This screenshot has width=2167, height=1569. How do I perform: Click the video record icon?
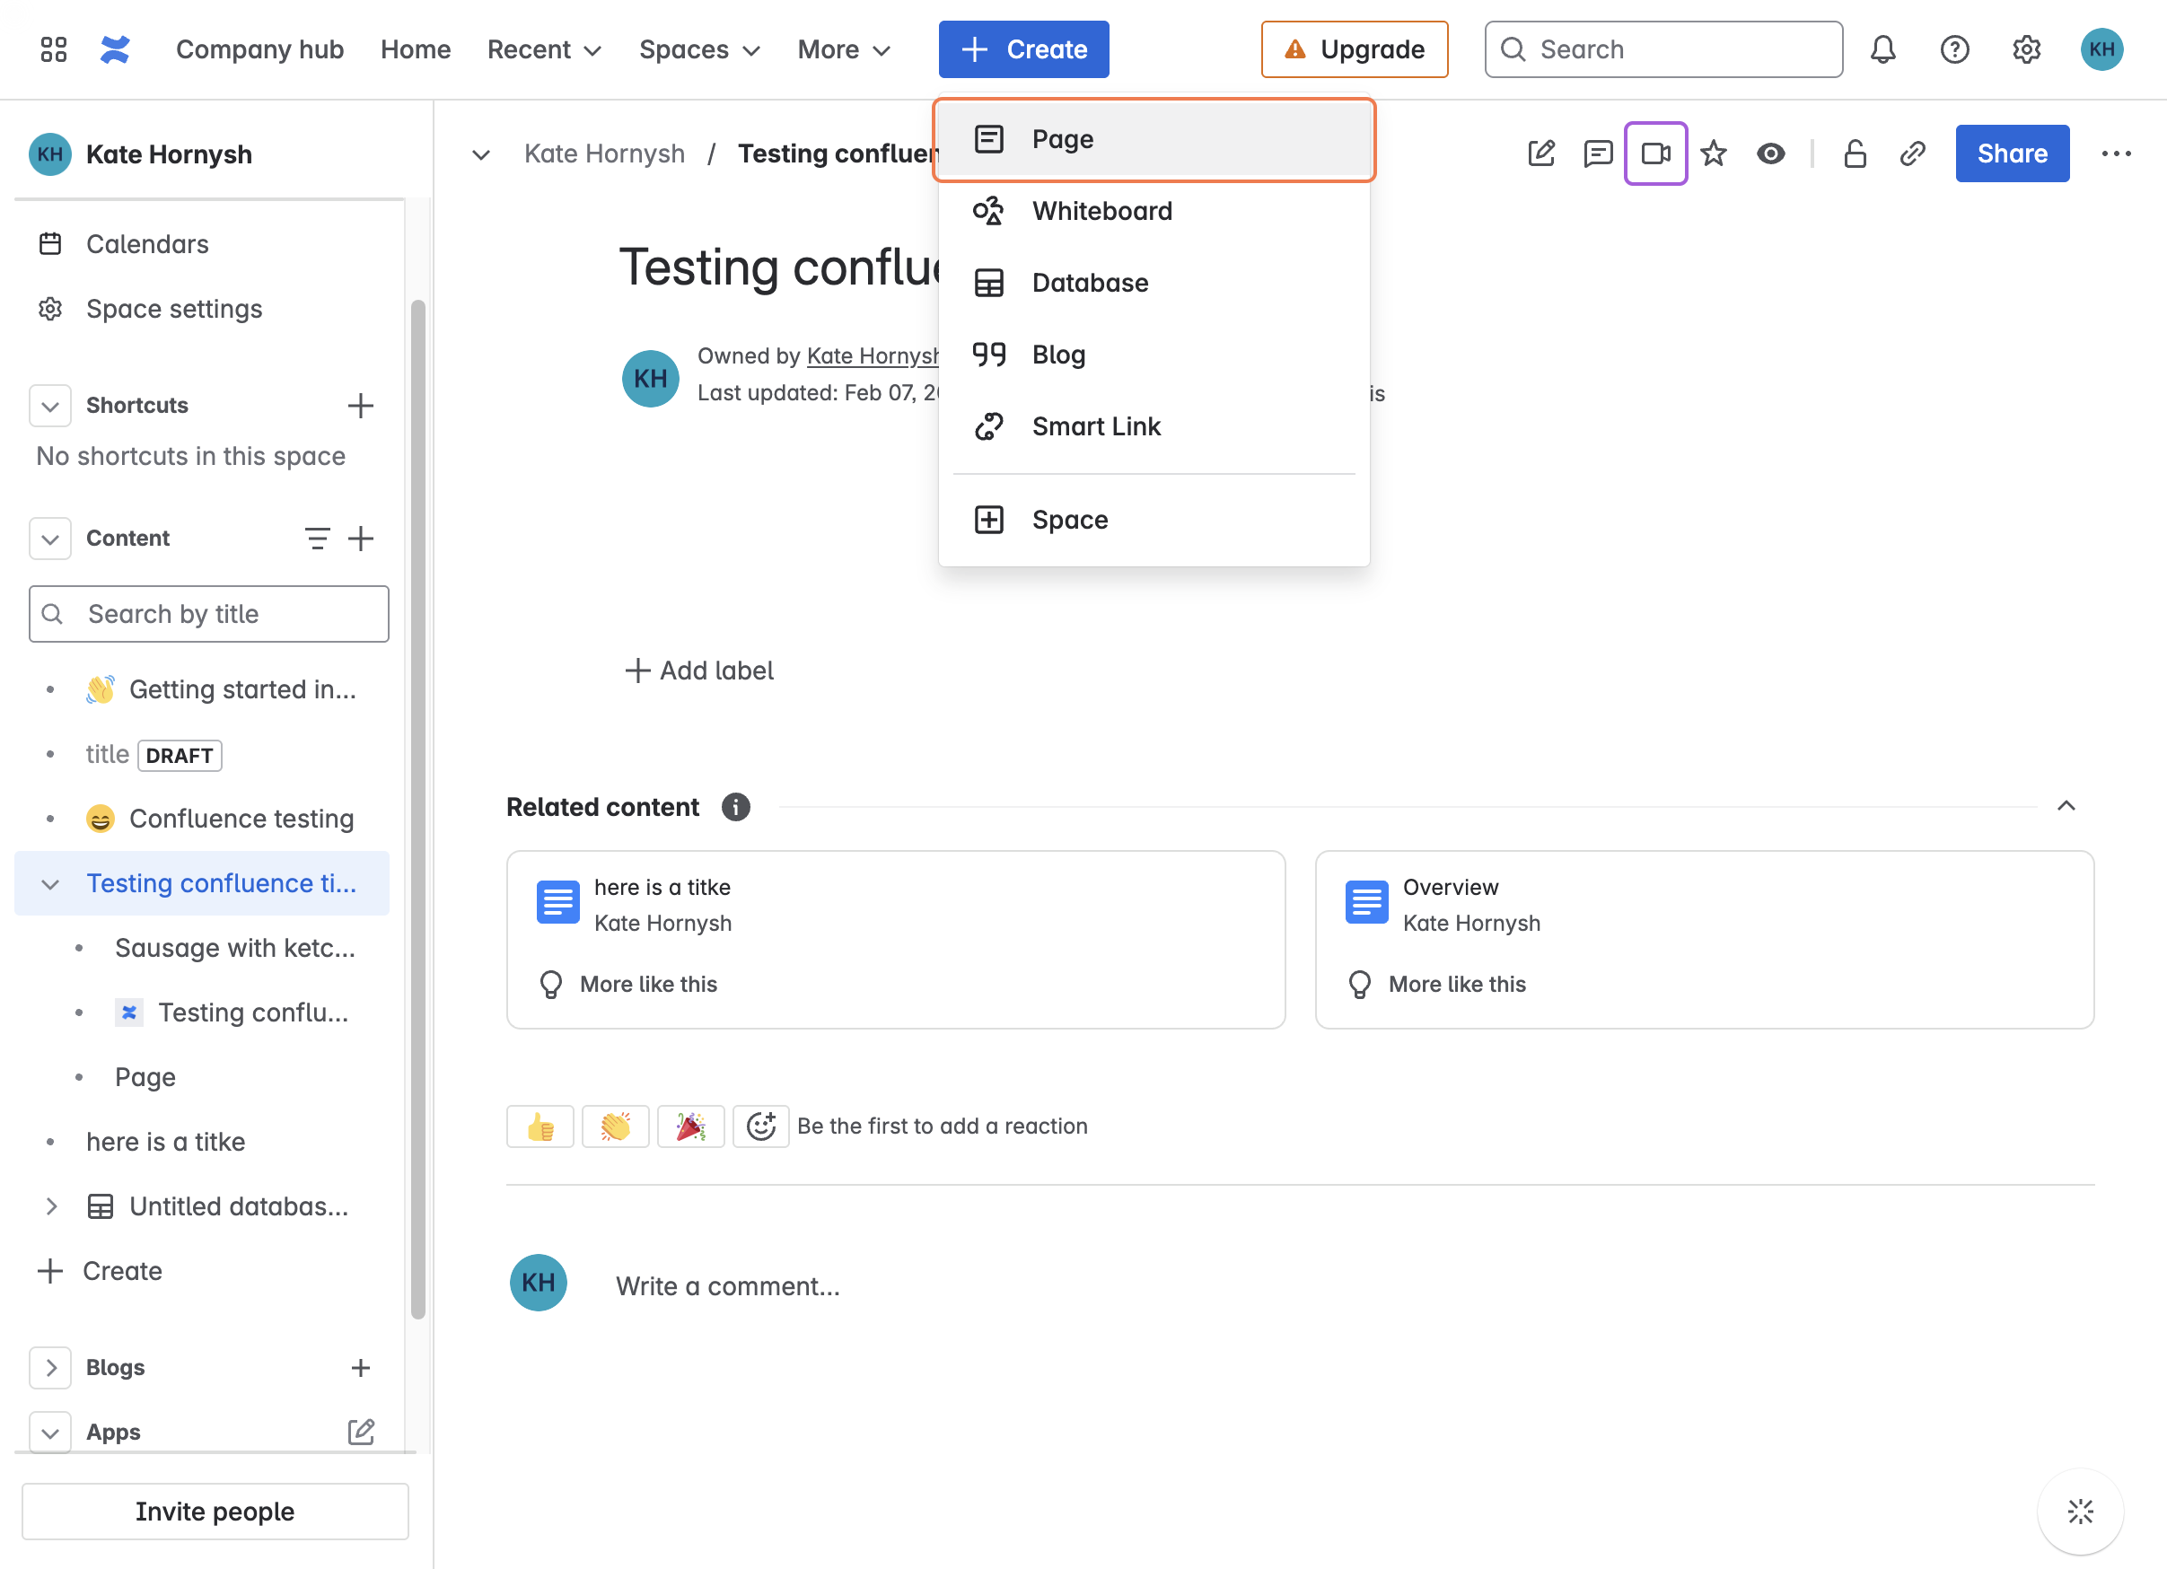pos(1654,153)
